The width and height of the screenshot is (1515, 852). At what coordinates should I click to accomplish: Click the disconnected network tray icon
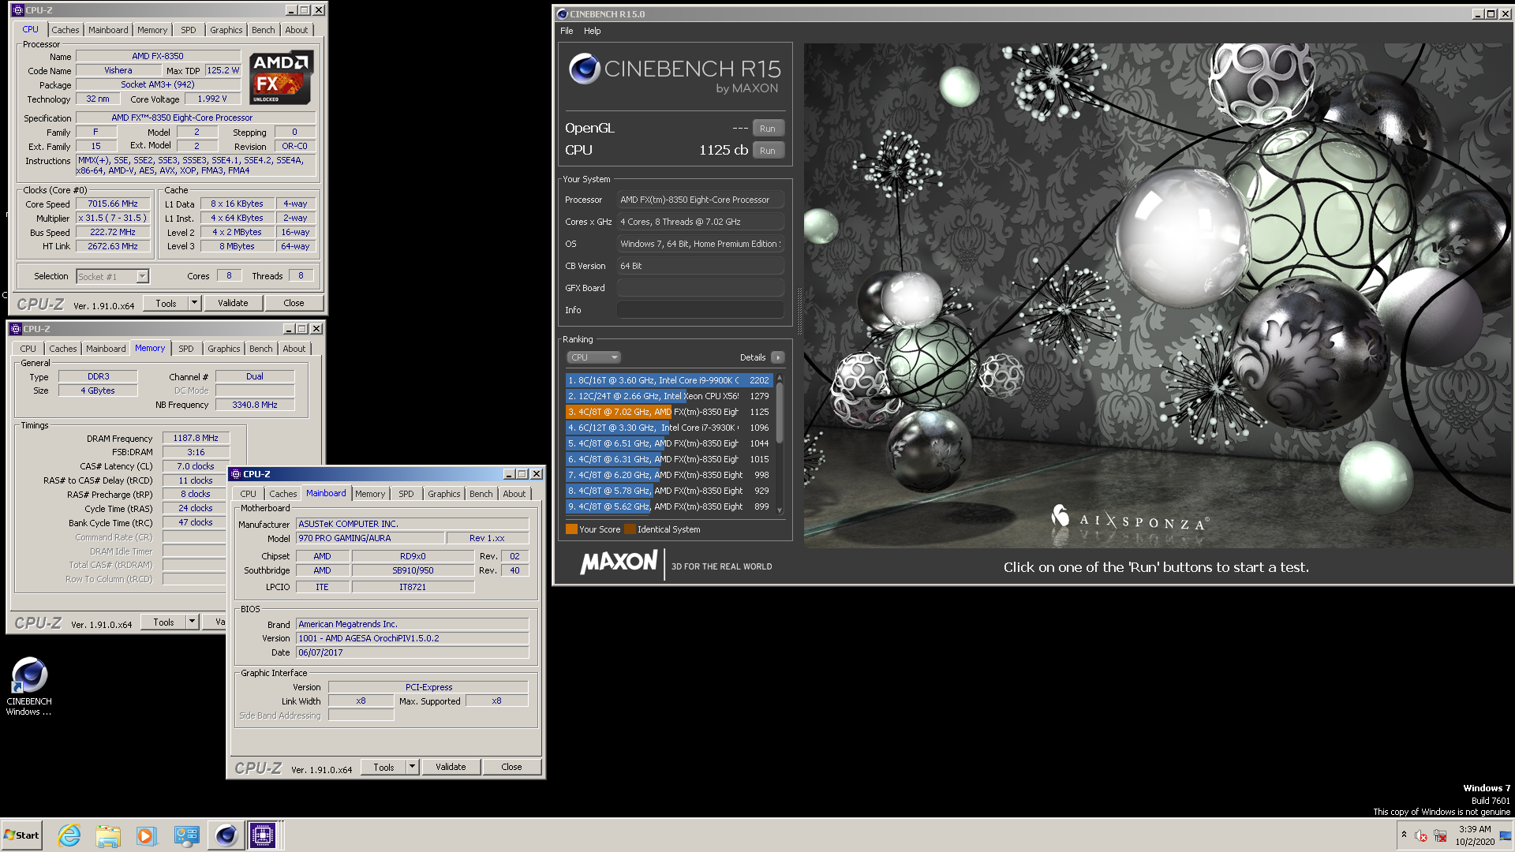1440,835
